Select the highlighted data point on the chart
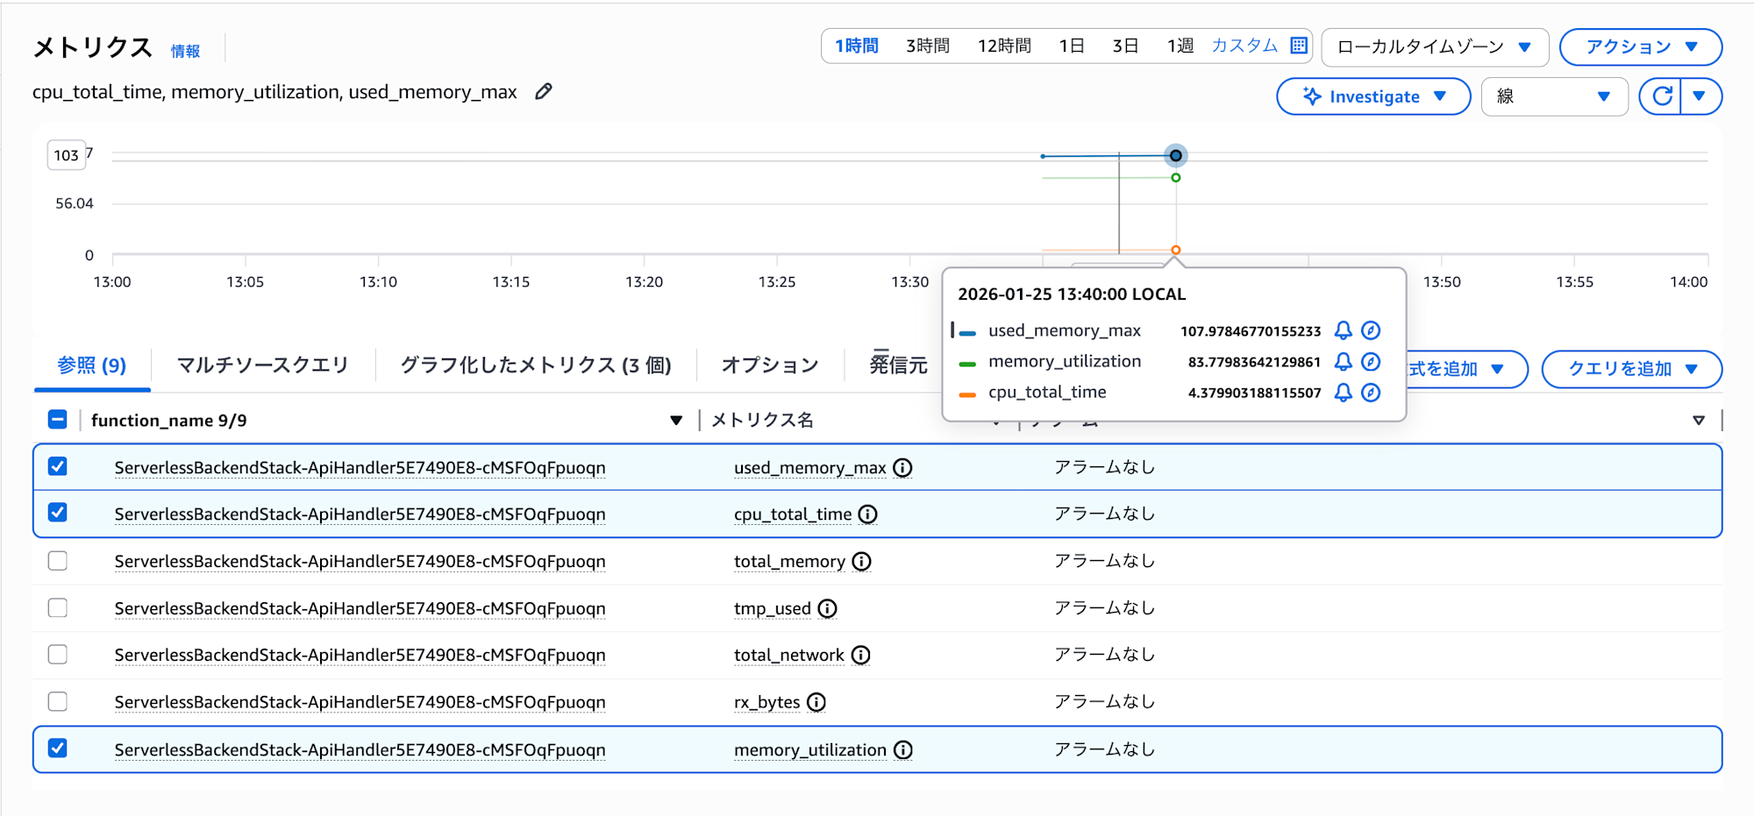Screen dimensions: 1754x816 pyautogui.click(x=1175, y=155)
